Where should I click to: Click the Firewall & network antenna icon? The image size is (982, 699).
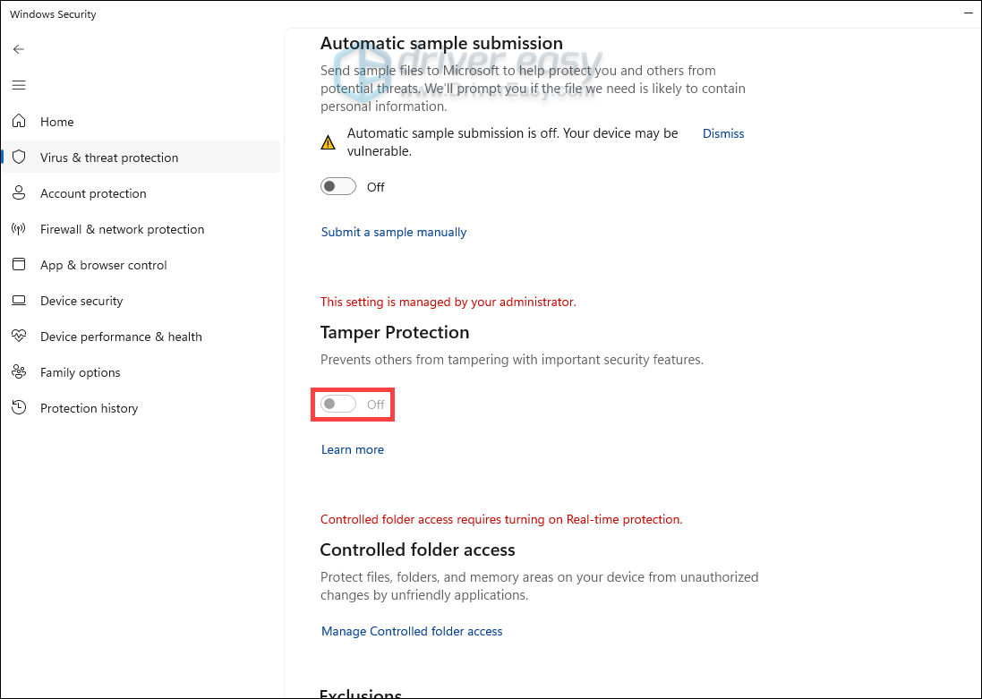(19, 228)
